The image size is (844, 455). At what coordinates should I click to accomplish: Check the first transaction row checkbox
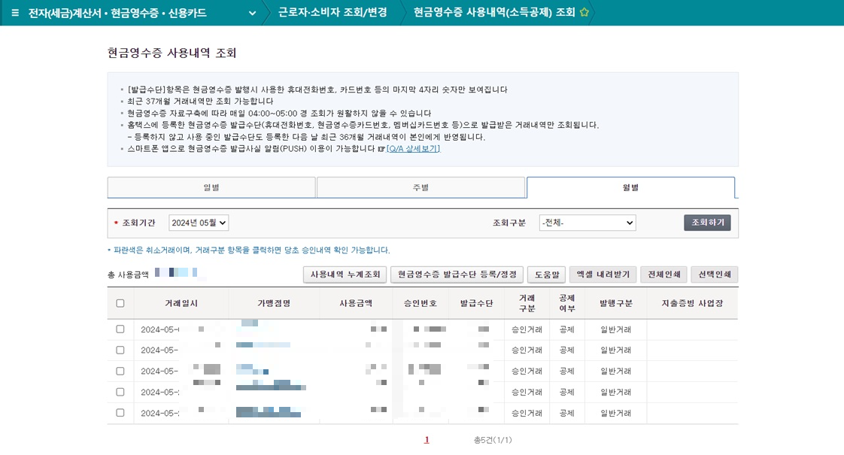(120, 329)
